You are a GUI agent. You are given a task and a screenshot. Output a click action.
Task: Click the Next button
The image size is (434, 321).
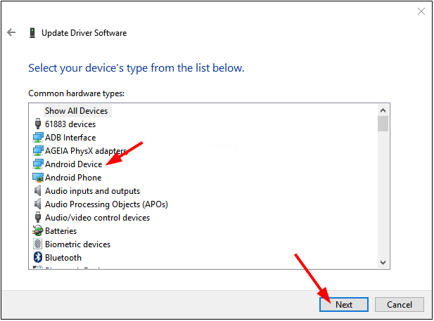click(x=344, y=304)
